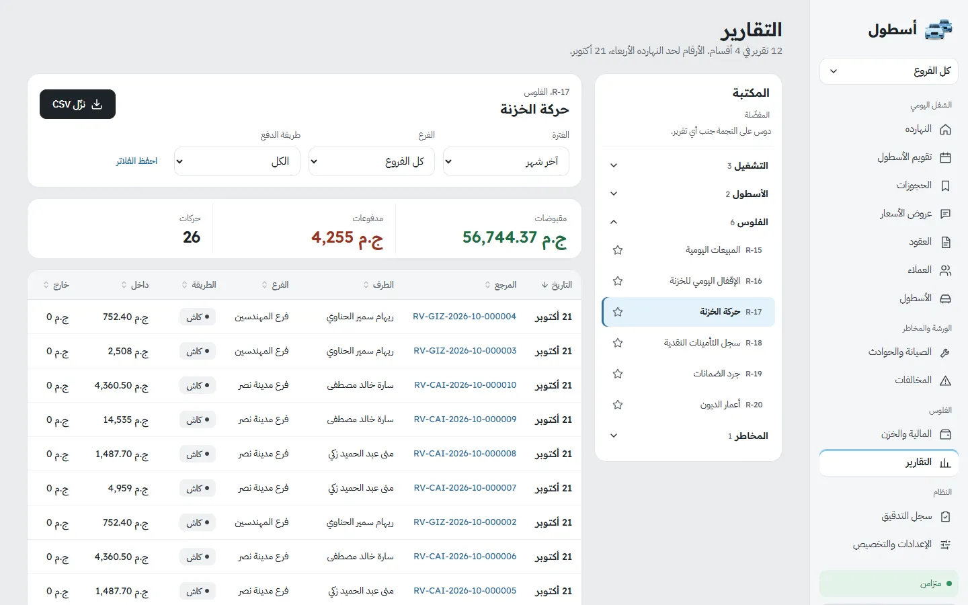Image resolution: width=968 pixels, height=605 pixels.
Task: Sort the table by خارج column
Action: (56, 285)
